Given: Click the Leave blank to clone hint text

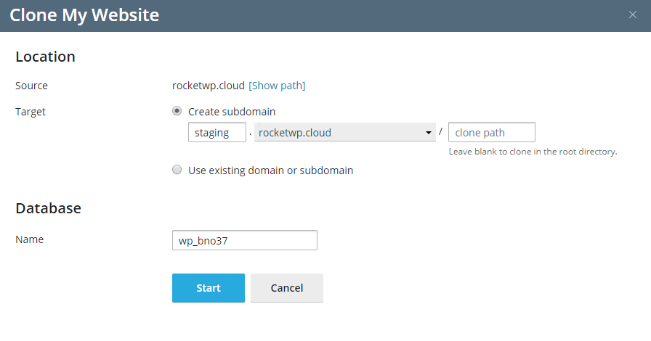Looking at the screenshot, I should [x=533, y=152].
